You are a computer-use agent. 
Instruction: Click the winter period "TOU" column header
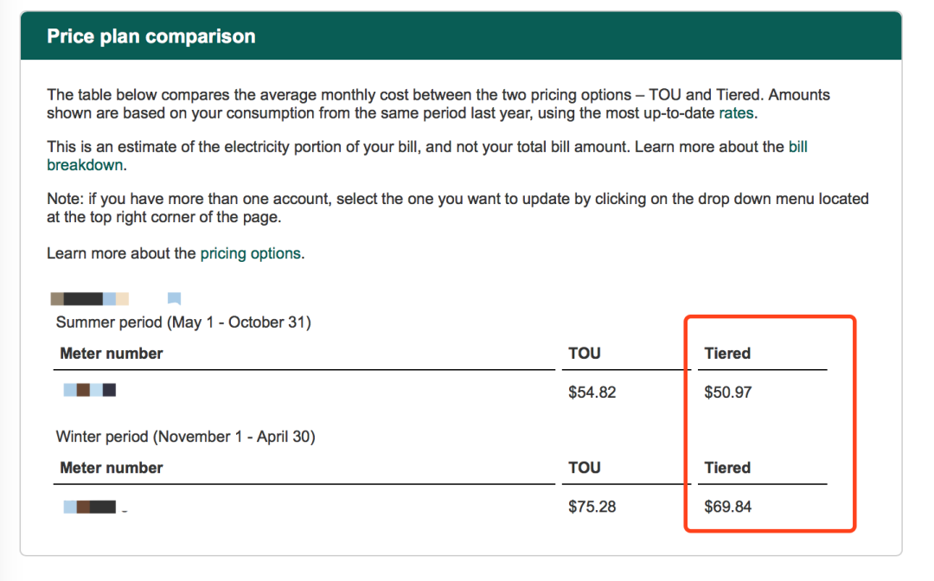(585, 468)
